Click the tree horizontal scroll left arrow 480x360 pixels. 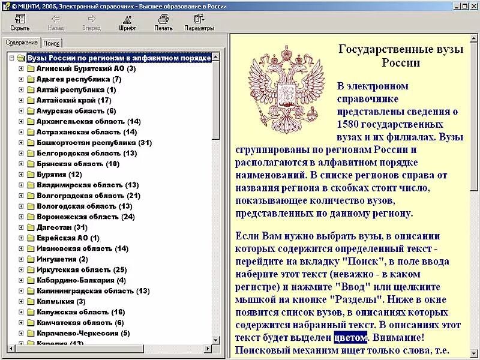coord(11,349)
